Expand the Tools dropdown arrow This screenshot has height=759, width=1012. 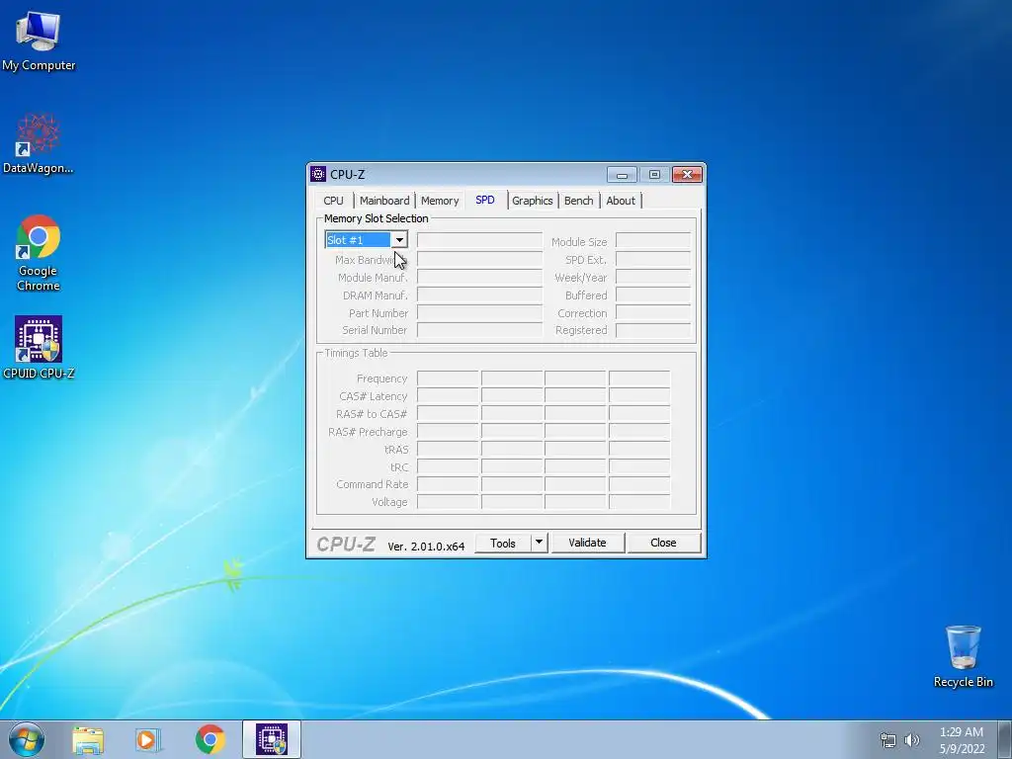point(539,543)
